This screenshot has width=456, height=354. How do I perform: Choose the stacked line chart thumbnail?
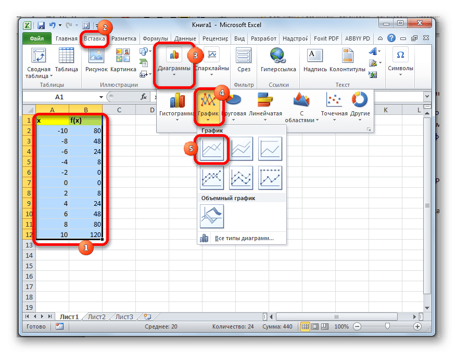click(241, 149)
